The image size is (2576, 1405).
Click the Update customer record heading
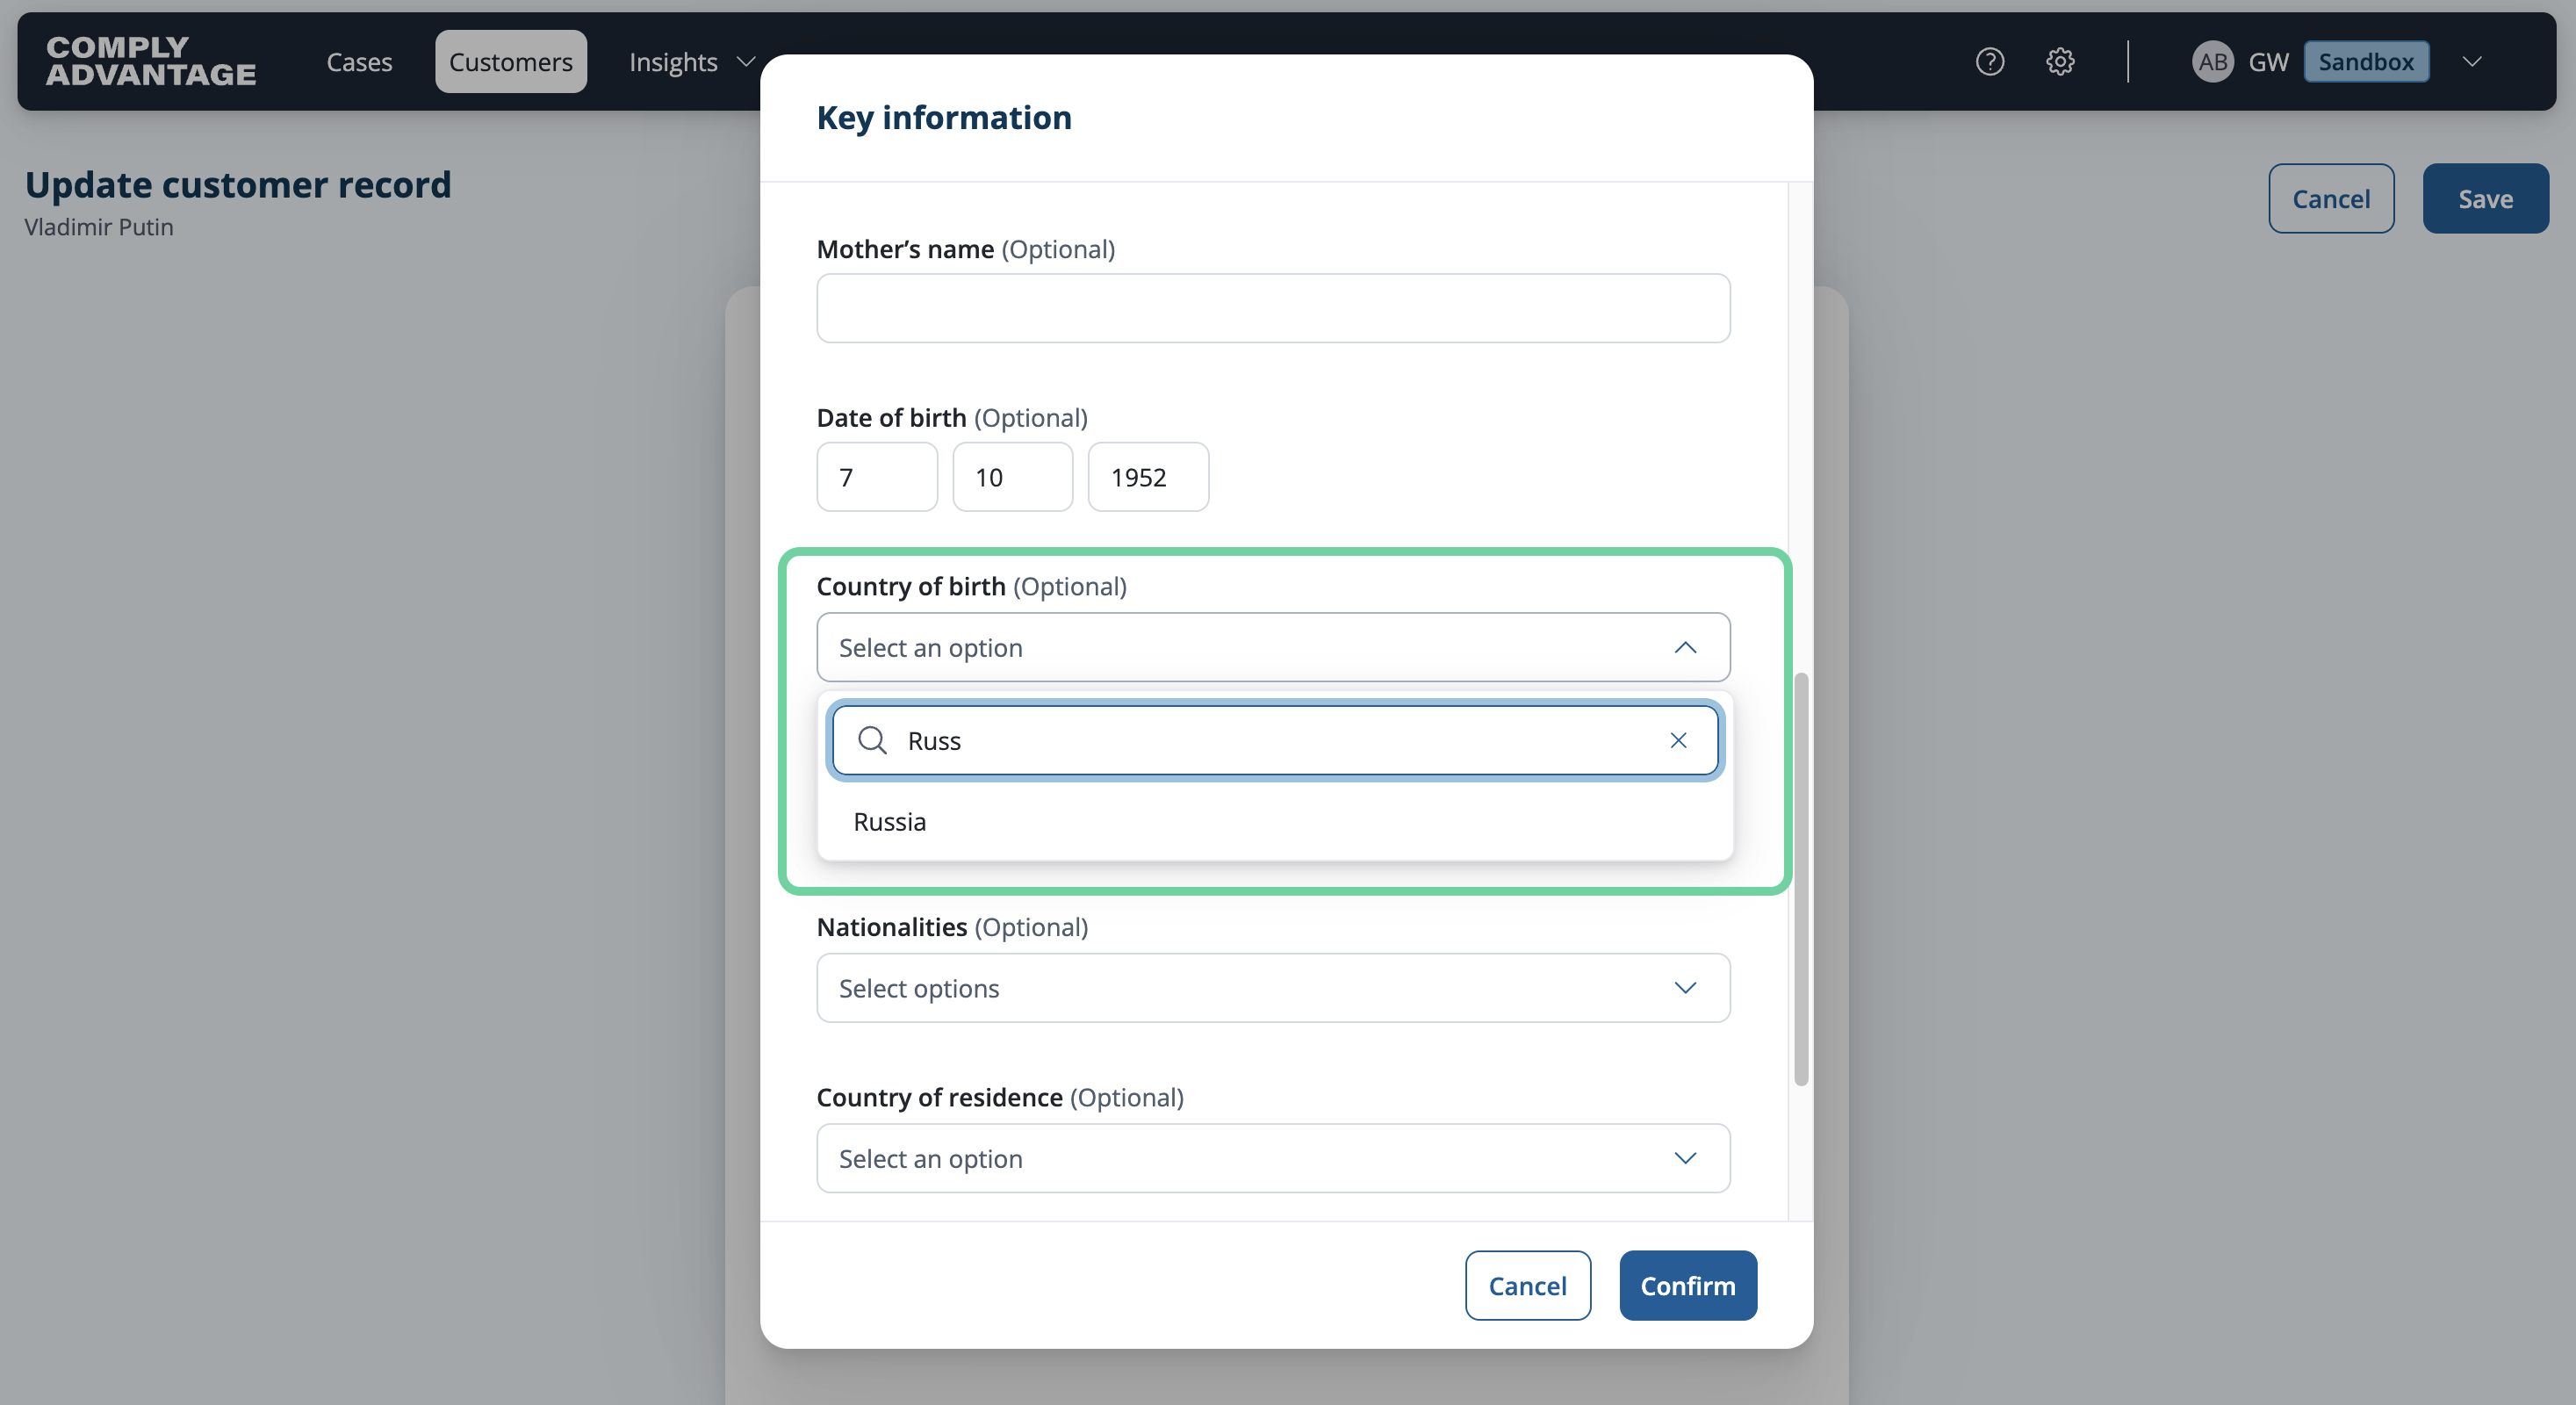click(x=238, y=185)
